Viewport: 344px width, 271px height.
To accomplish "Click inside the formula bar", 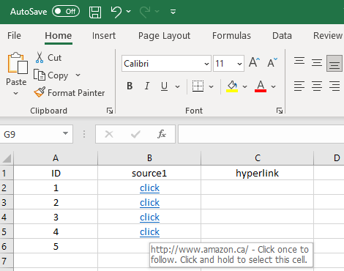I will 261,134.
